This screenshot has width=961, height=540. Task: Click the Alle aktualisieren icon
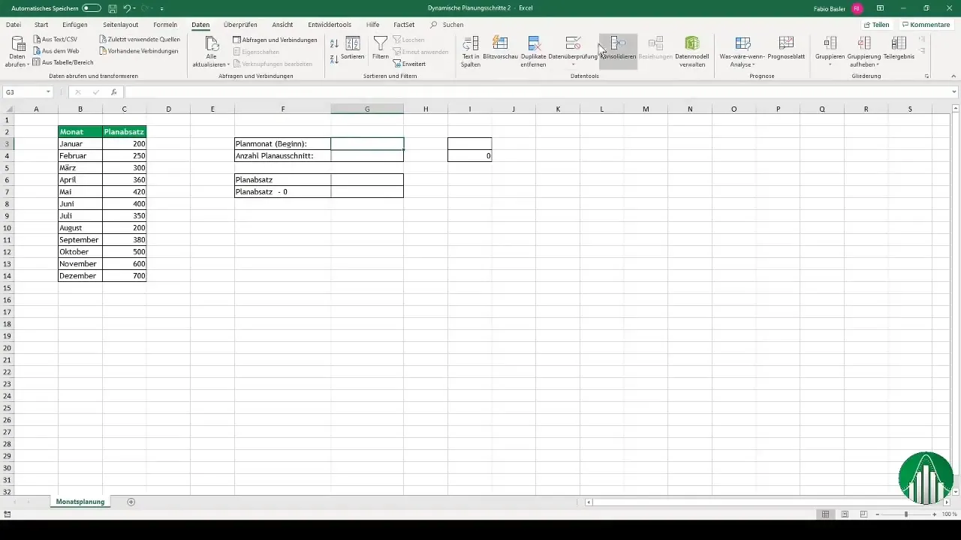pyautogui.click(x=212, y=45)
